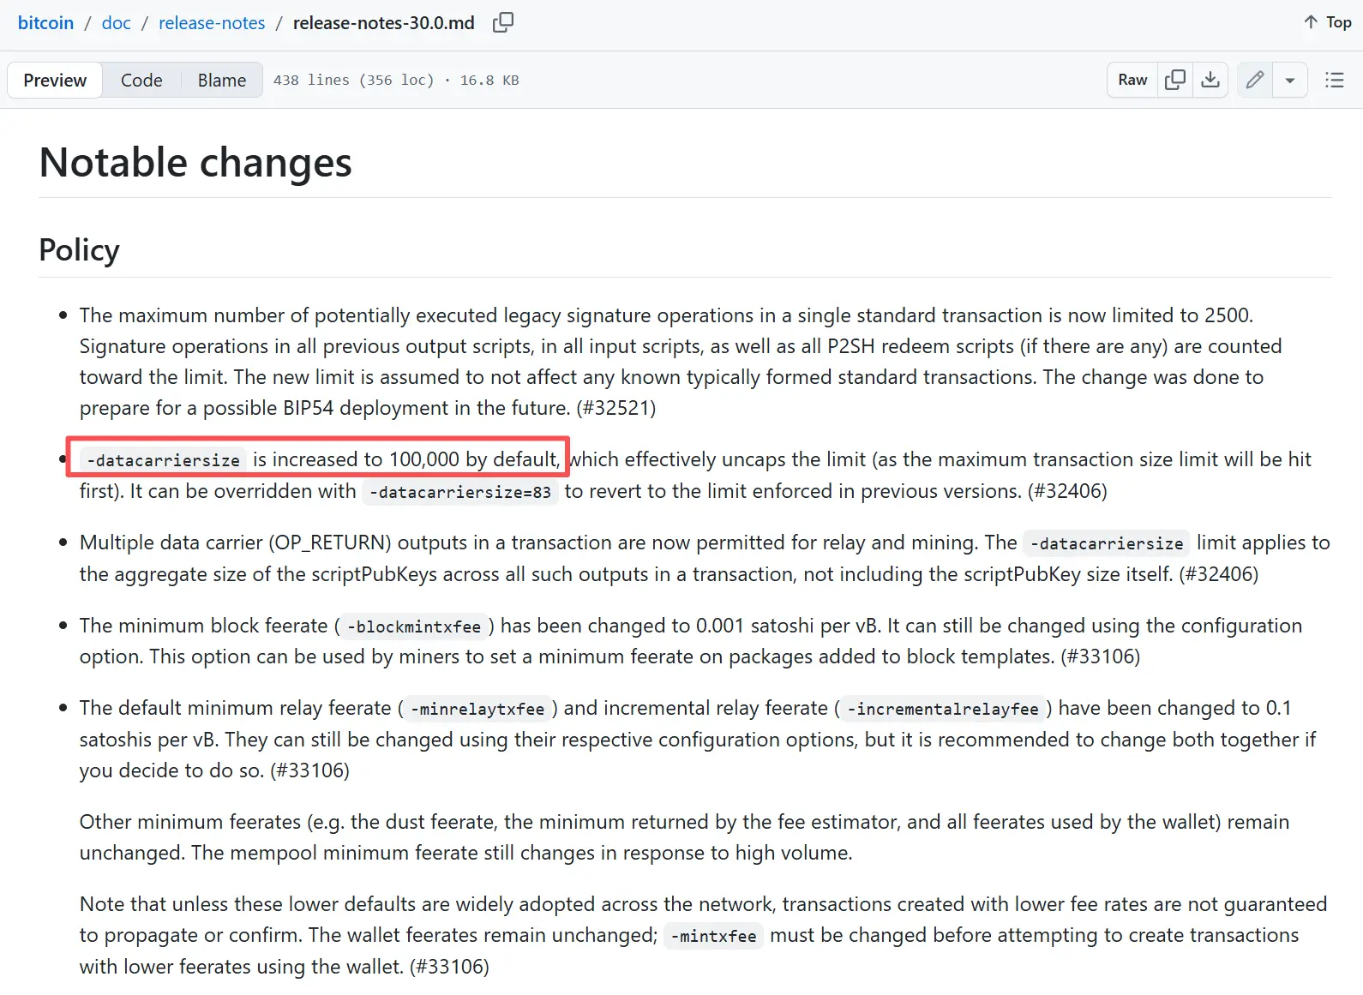
Task: Click -datacarriersize code in OP_RETURN paragraph
Action: tap(1107, 543)
